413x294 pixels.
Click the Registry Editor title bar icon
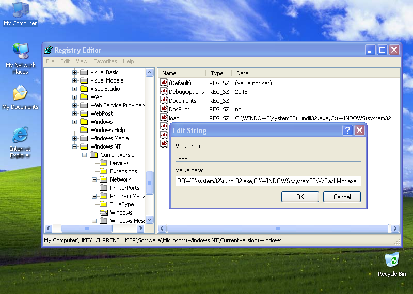pyautogui.click(x=49, y=50)
